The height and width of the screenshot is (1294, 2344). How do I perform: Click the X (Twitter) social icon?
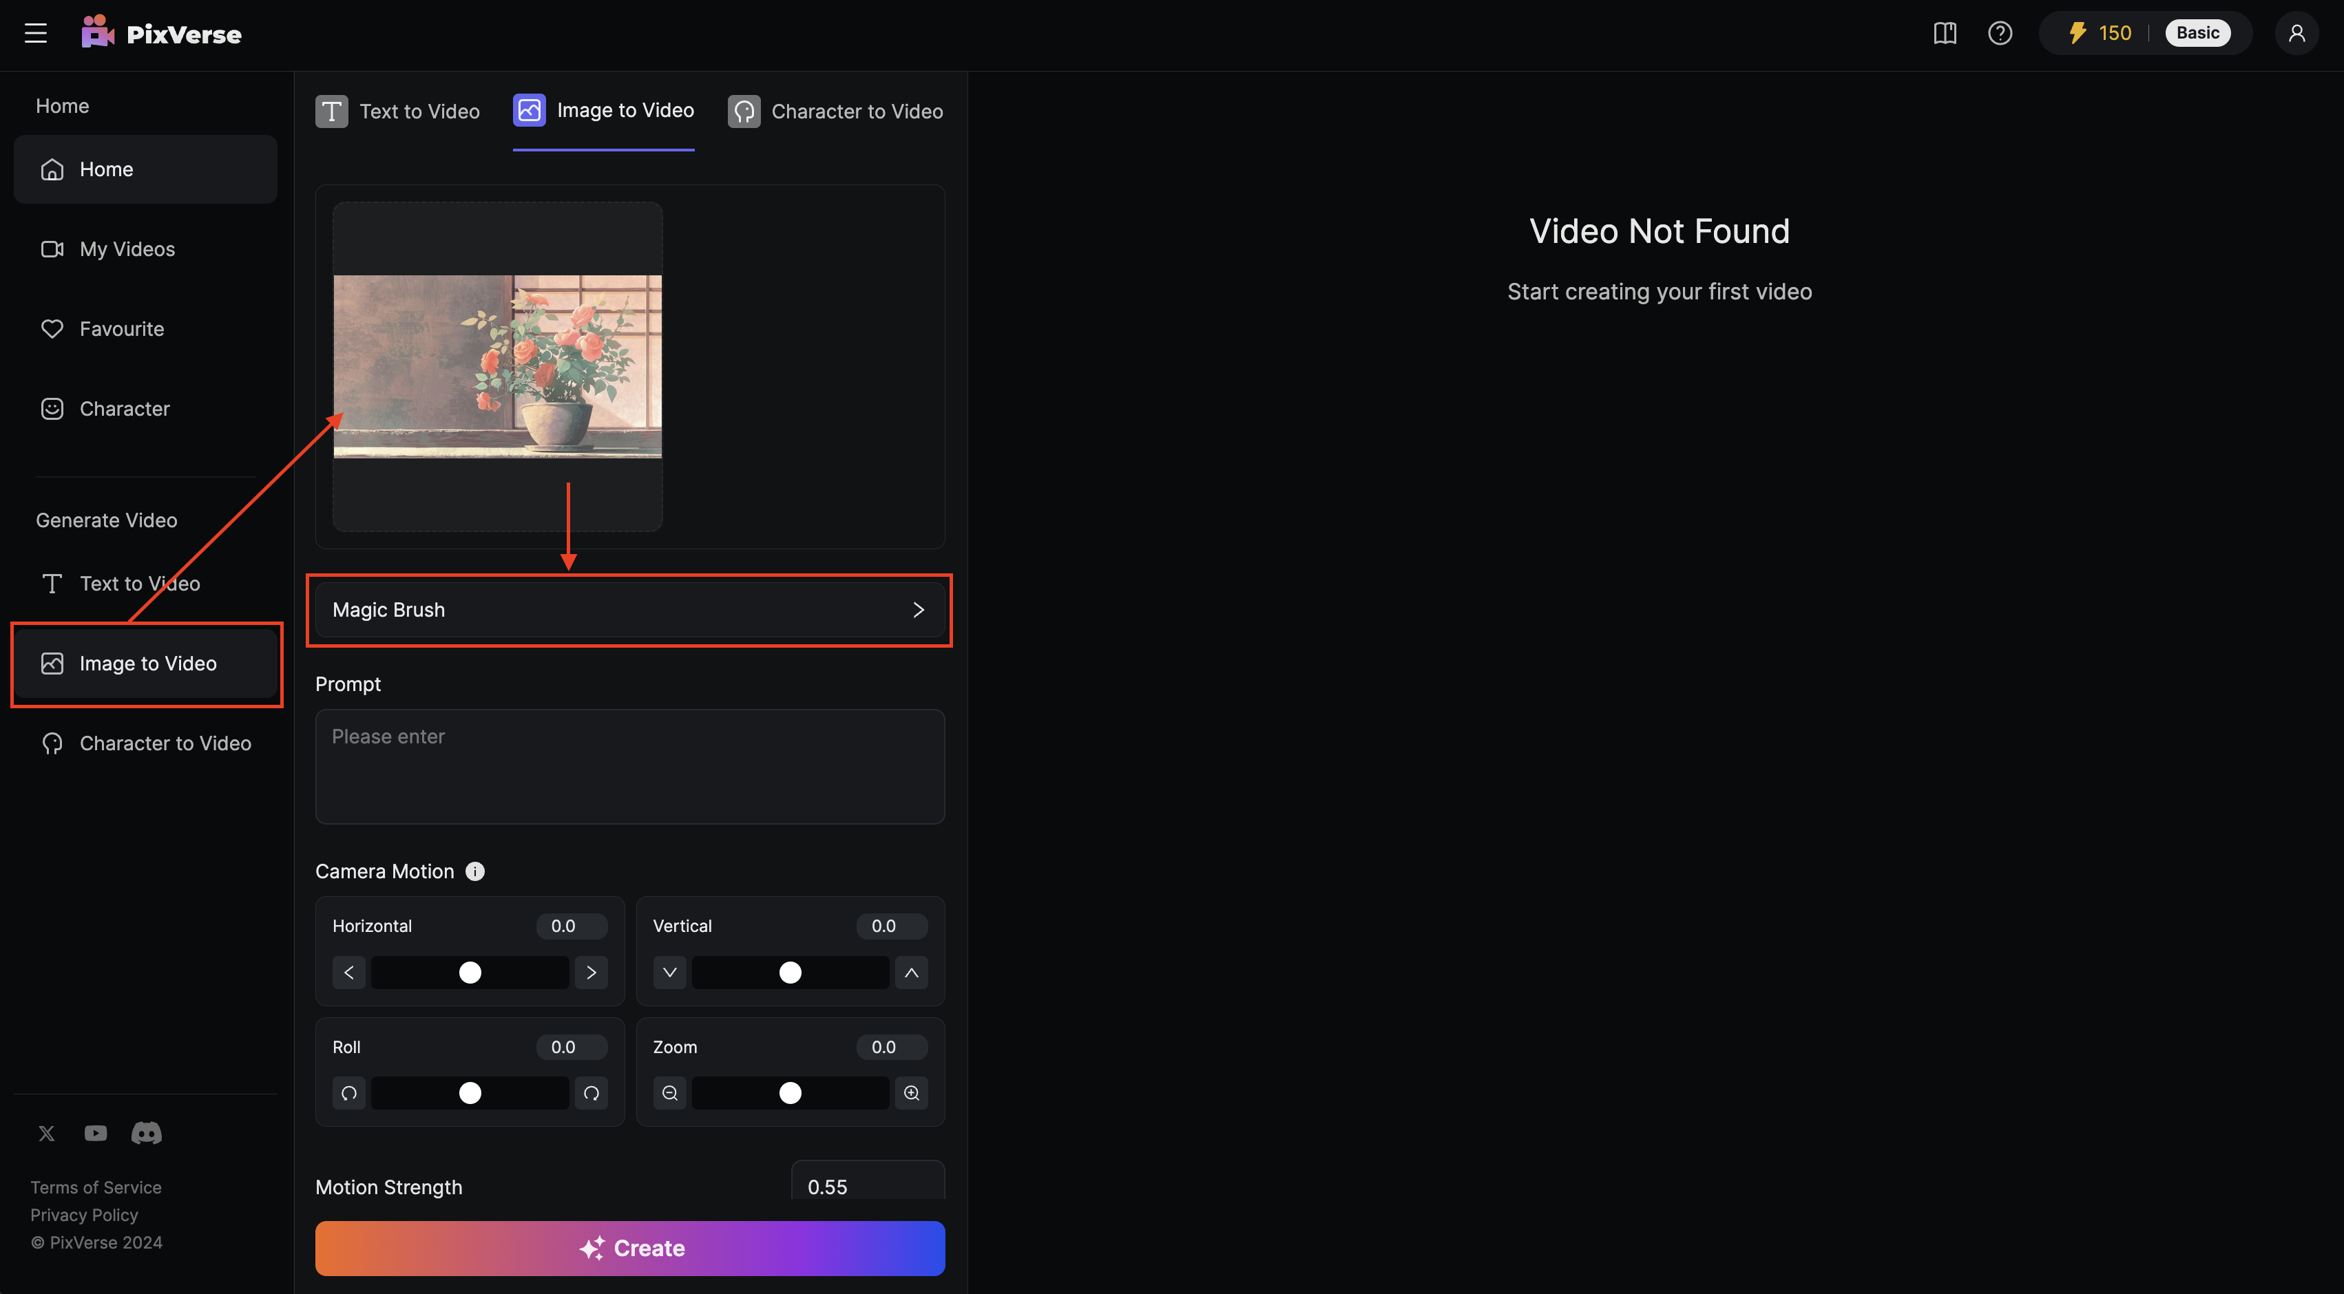(46, 1133)
